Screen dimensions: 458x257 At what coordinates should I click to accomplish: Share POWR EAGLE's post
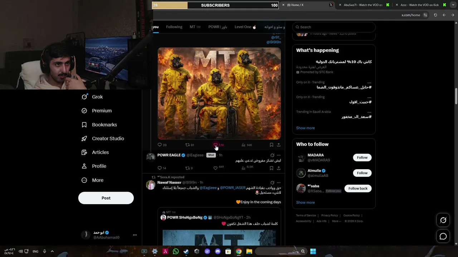click(x=279, y=168)
